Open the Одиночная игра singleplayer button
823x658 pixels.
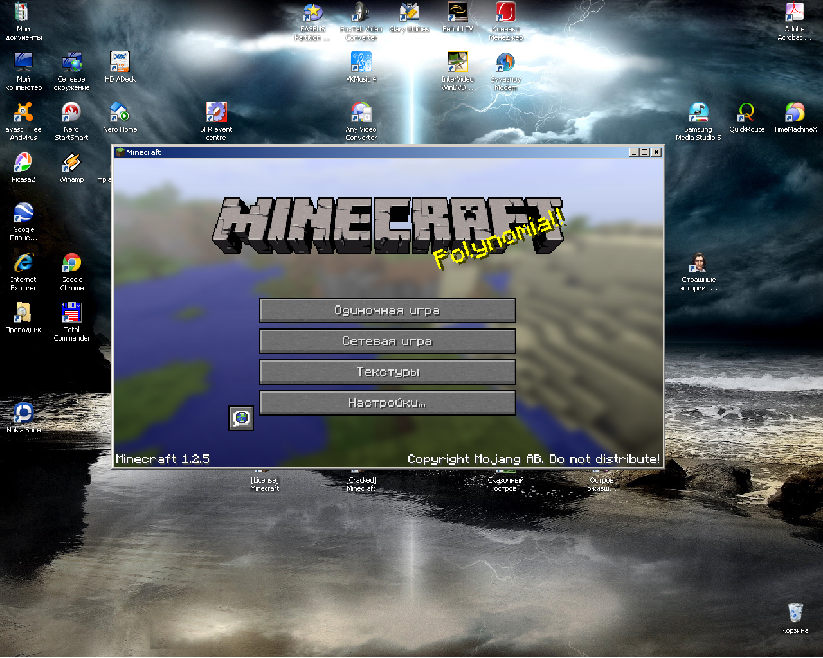pyautogui.click(x=388, y=310)
